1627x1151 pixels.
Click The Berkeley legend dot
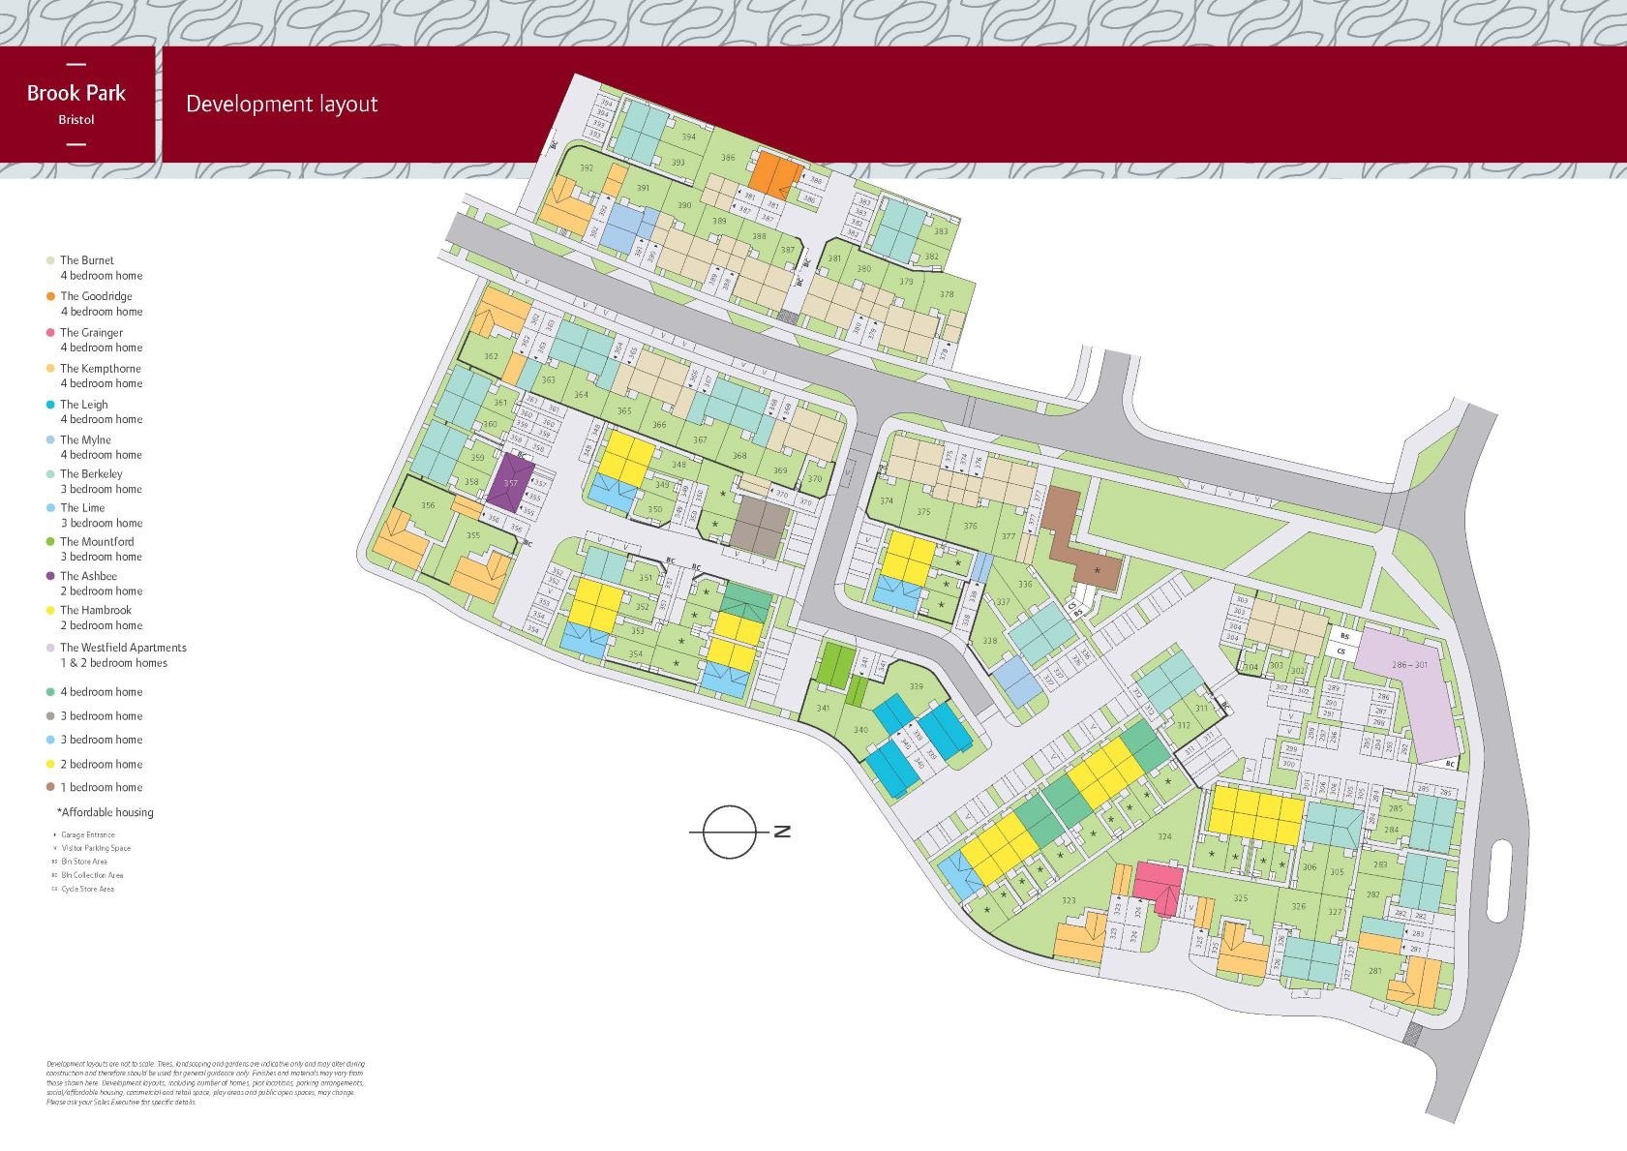[50, 473]
